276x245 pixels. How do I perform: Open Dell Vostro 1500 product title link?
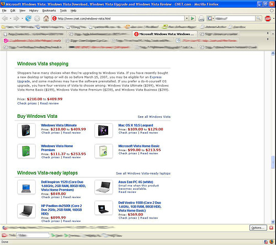140,206
